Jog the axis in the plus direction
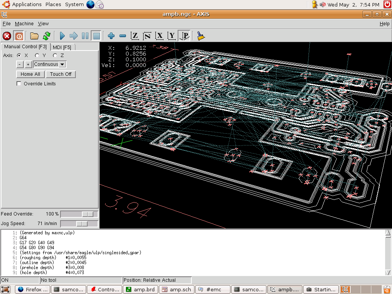The width and height of the screenshot is (392, 294). point(28,64)
